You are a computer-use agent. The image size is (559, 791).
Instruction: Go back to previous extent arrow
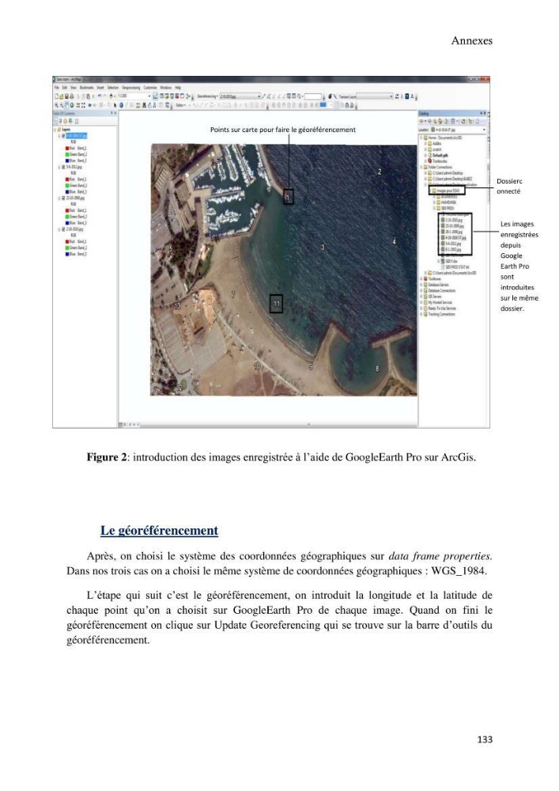tap(89, 105)
